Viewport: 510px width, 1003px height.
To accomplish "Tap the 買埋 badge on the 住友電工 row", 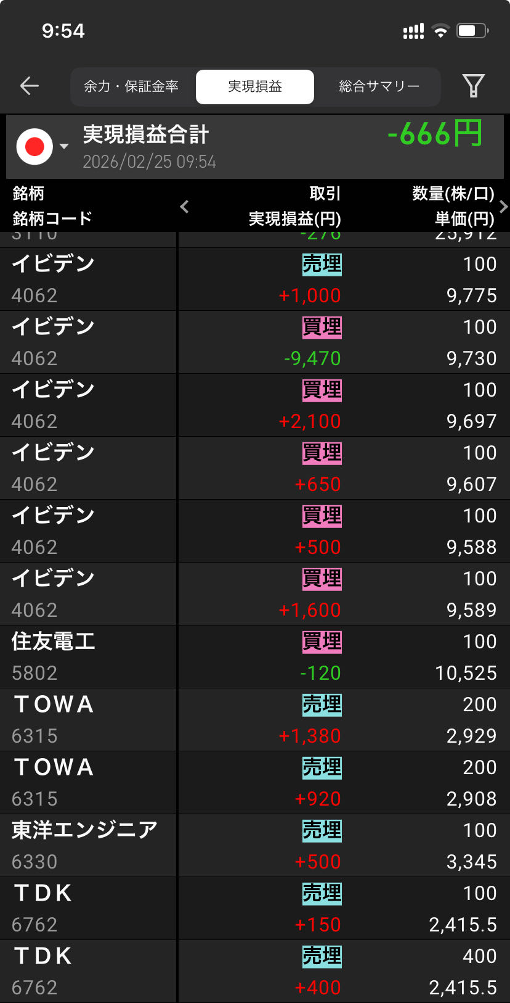I will coord(322,642).
